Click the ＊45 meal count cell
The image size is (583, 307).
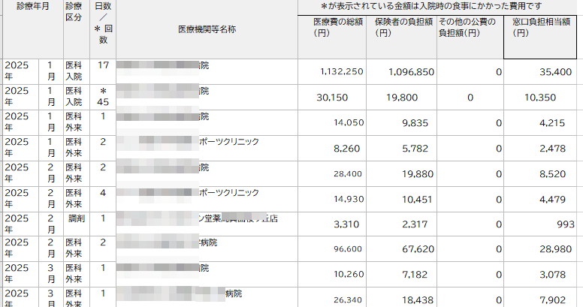pyautogui.click(x=103, y=97)
